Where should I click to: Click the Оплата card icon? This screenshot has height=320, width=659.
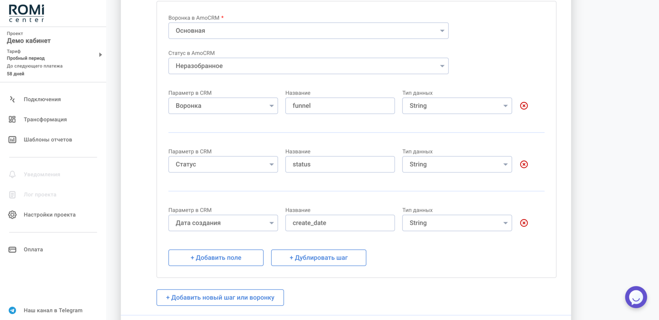point(12,250)
